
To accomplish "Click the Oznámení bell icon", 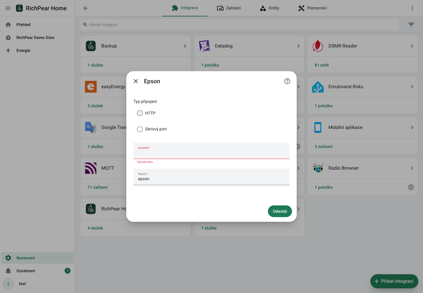I will click(x=8, y=271).
